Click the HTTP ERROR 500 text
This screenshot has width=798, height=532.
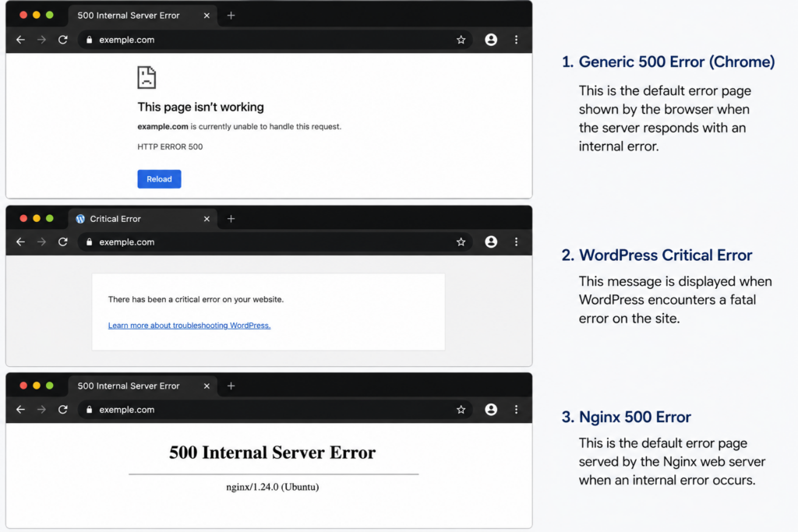(170, 146)
